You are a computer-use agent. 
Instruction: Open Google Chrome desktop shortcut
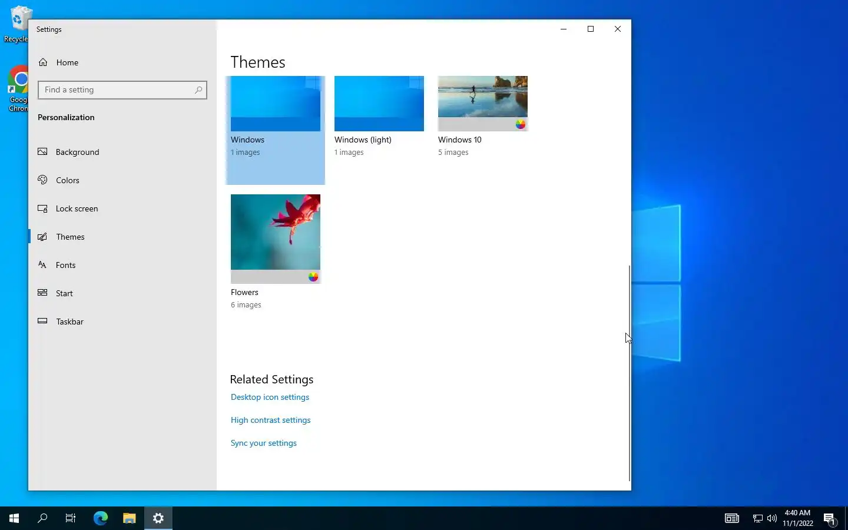(x=18, y=88)
